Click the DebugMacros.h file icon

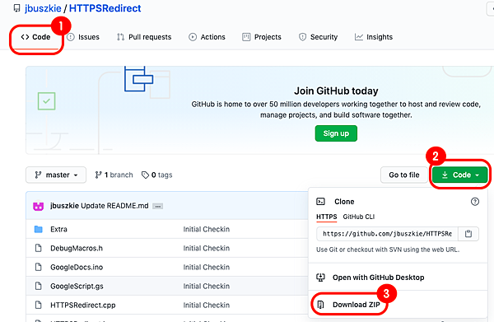[39, 248]
